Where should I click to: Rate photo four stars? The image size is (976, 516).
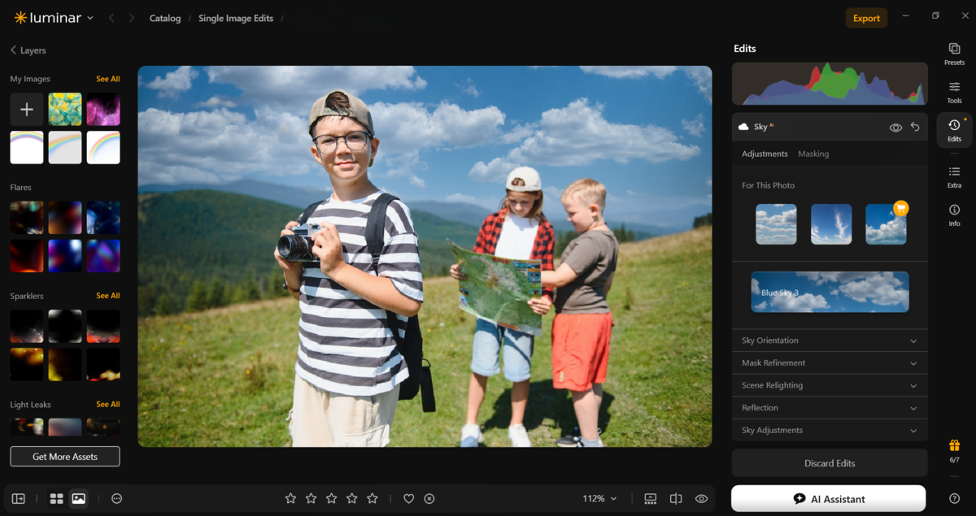(x=352, y=498)
